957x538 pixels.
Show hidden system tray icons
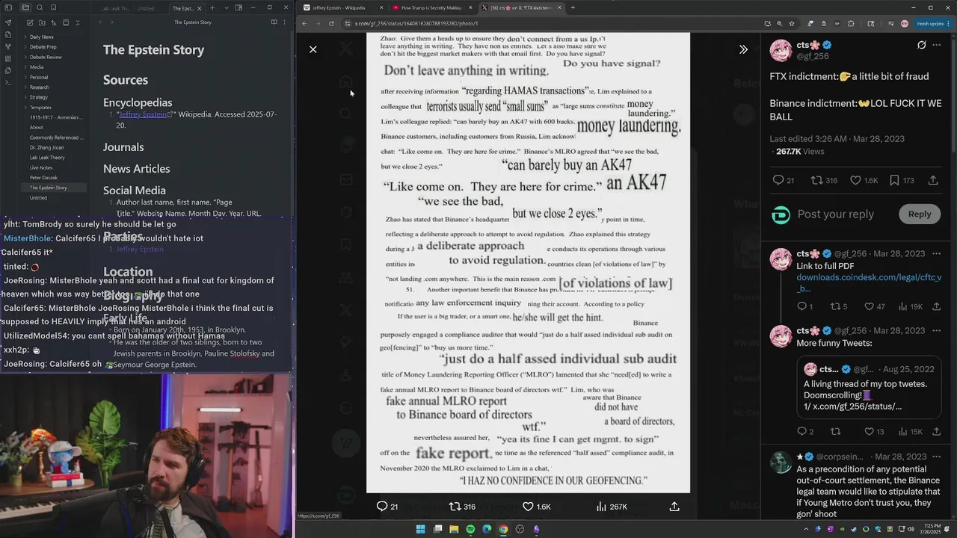806,529
